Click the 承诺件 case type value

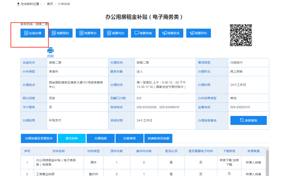[x=54, y=72]
